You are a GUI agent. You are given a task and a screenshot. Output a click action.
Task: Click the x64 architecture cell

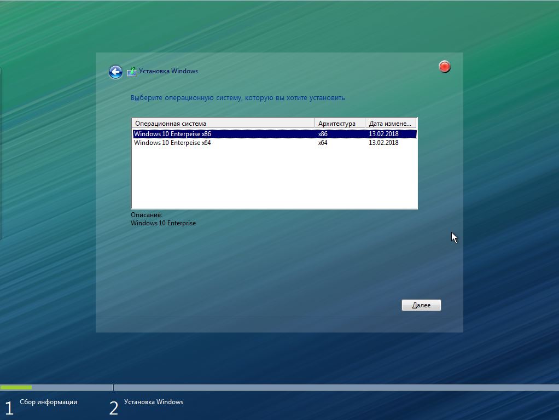pyautogui.click(x=323, y=143)
